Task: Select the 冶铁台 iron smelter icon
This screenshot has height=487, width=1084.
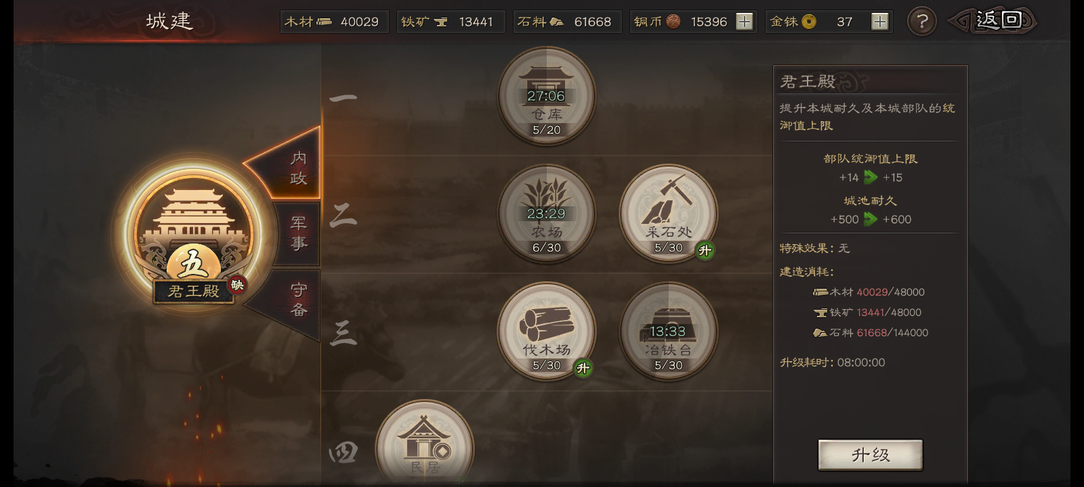Action: 669,331
